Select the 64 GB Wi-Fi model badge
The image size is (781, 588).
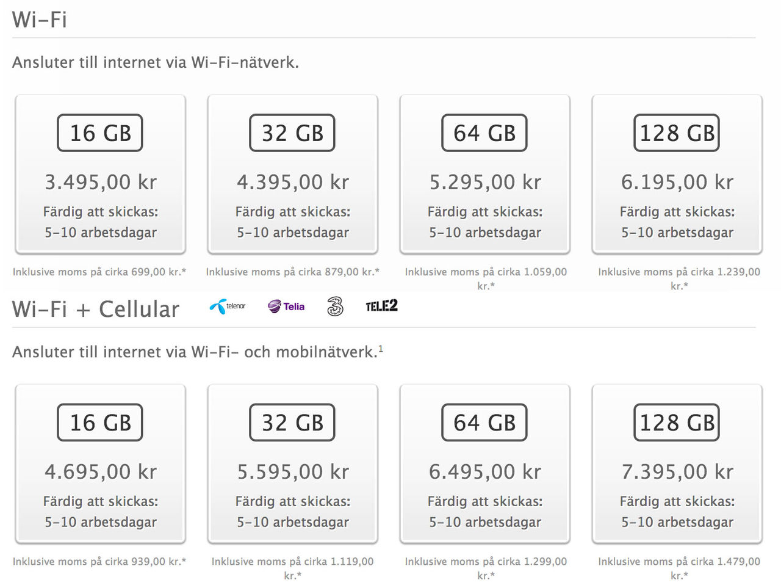[x=484, y=132]
